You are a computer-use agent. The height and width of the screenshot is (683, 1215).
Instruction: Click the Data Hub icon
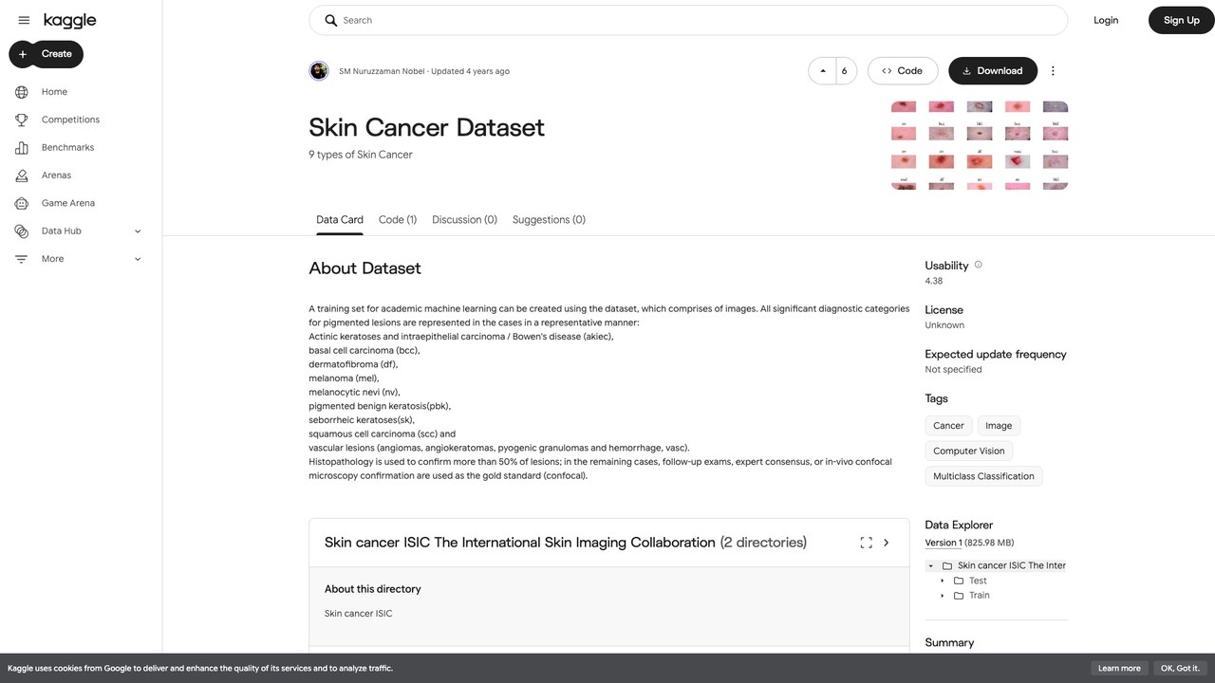click(x=22, y=231)
